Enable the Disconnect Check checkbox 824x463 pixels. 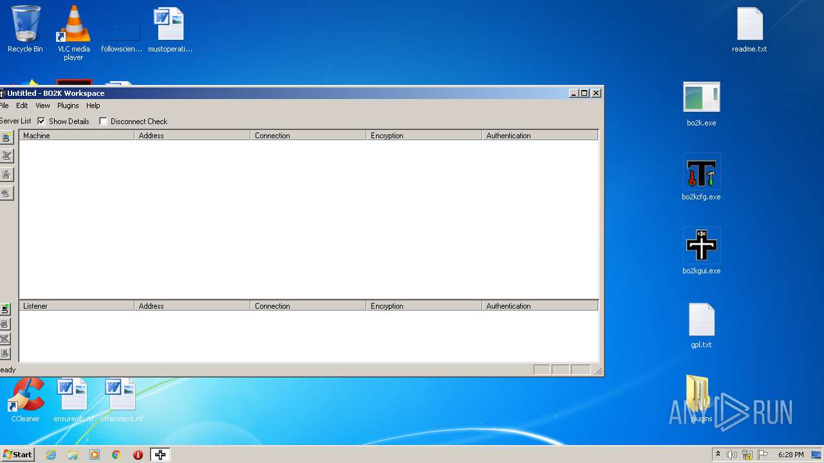(x=103, y=121)
